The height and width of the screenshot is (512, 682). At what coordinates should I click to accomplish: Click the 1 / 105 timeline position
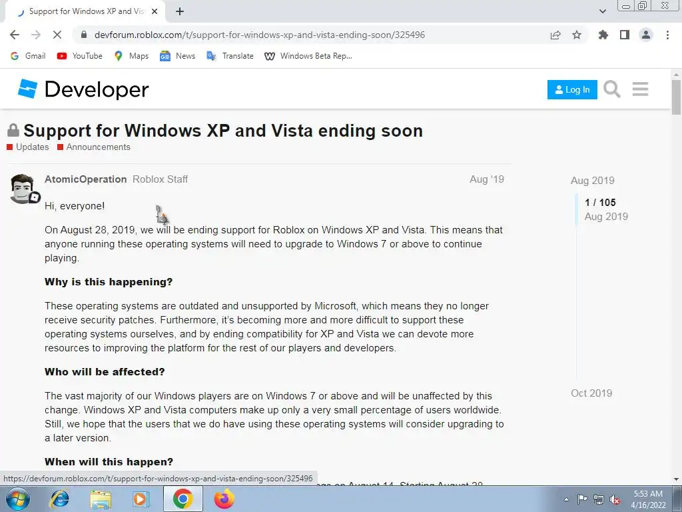(600, 203)
